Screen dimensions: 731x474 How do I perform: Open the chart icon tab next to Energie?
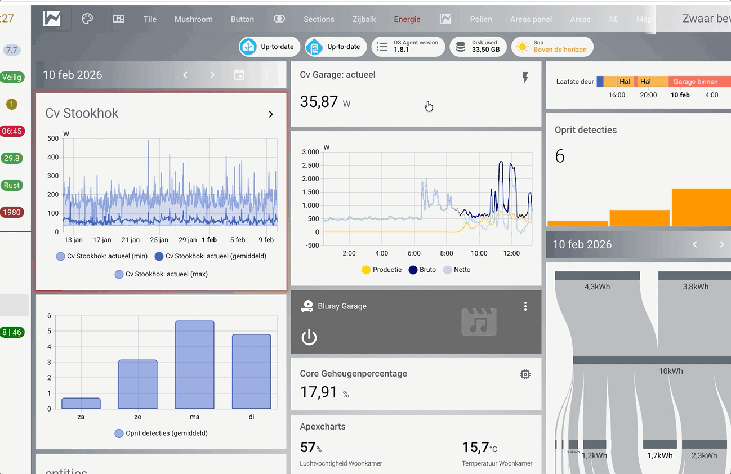point(445,19)
